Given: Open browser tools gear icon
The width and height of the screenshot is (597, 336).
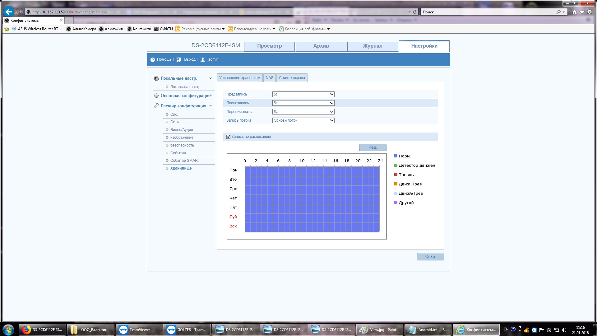Looking at the screenshot, I should tap(590, 12).
